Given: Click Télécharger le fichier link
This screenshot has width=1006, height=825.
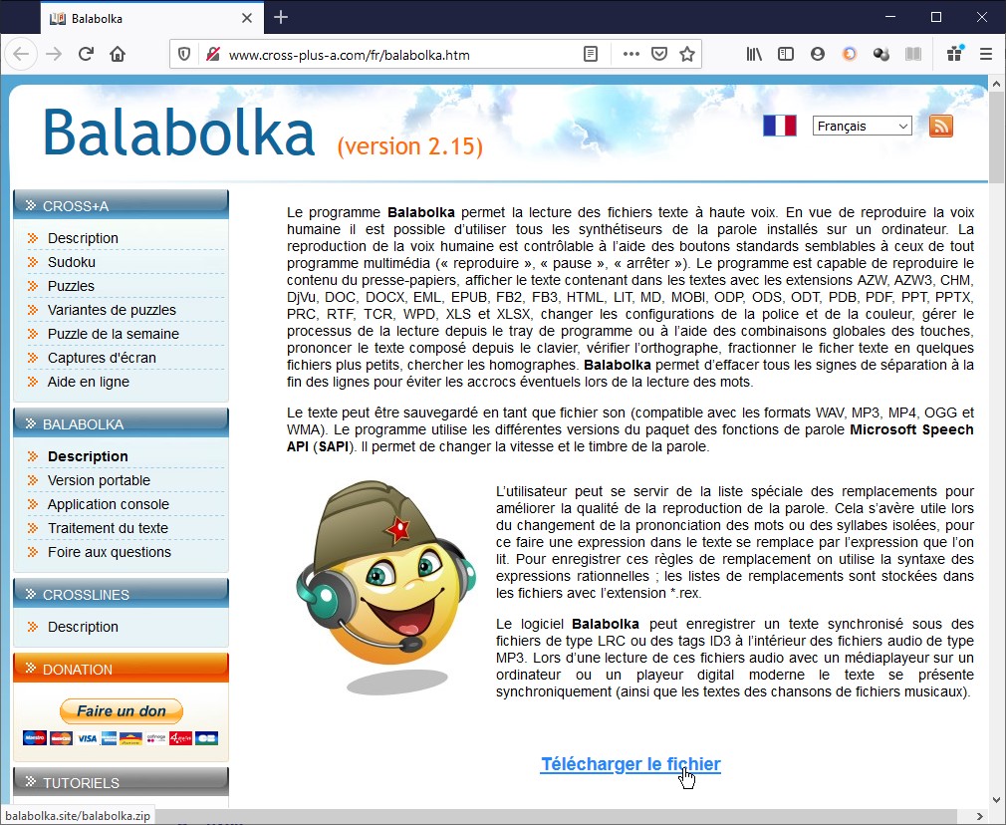Looking at the screenshot, I should tap(630, 764).
